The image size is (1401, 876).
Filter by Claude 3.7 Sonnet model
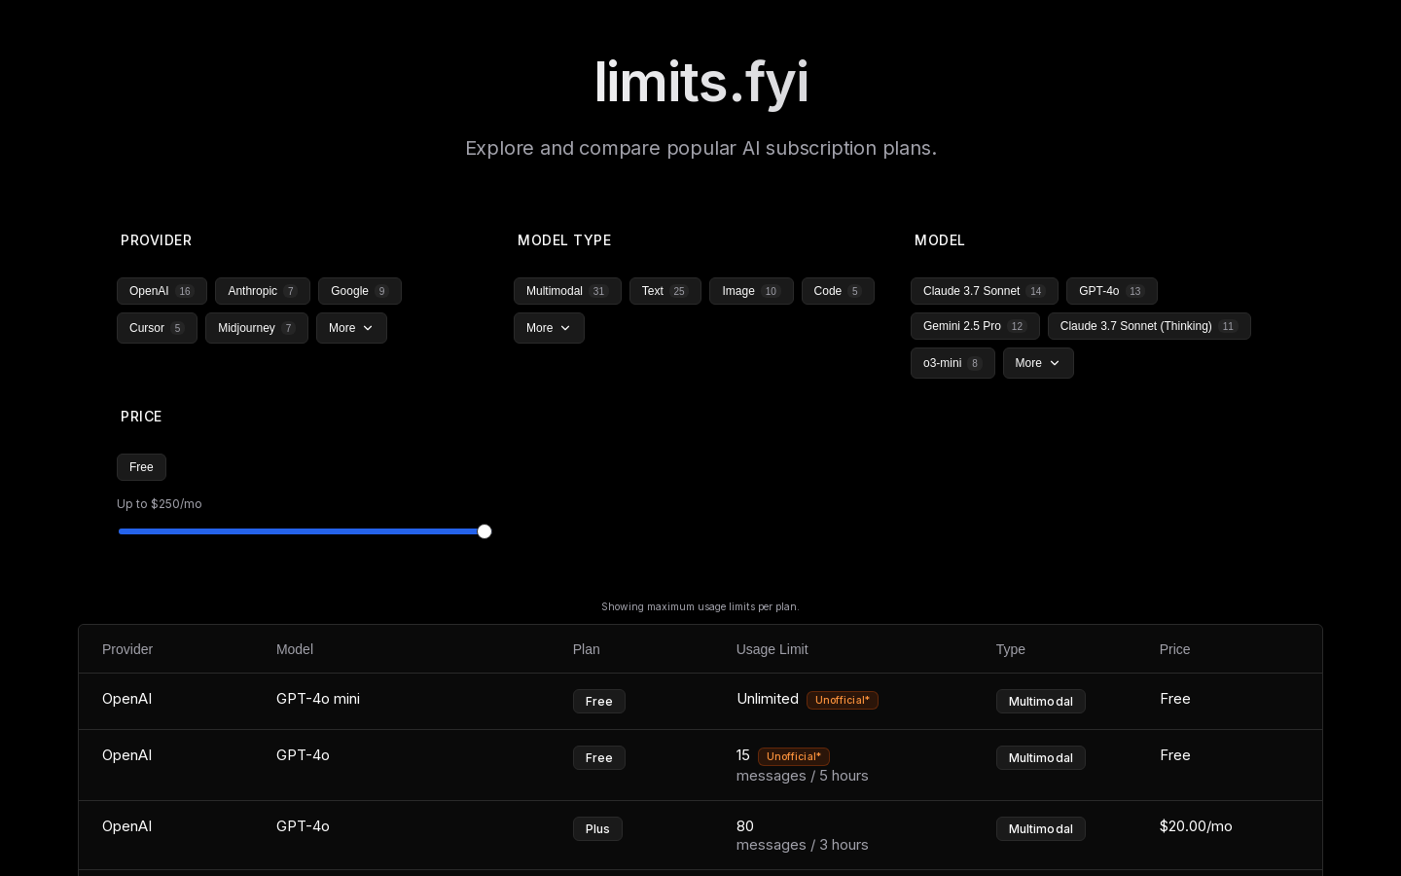984,291
